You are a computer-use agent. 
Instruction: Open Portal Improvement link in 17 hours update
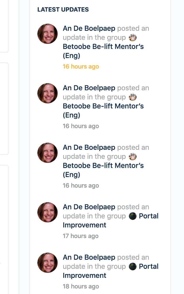[x=111, y=221]
